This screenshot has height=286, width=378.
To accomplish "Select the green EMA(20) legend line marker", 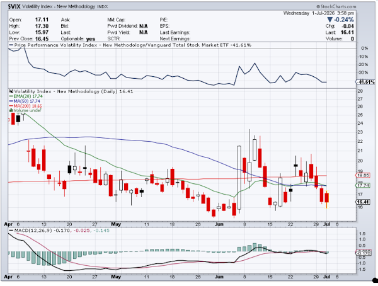I will pyautogui.click(x=11, y=96).
